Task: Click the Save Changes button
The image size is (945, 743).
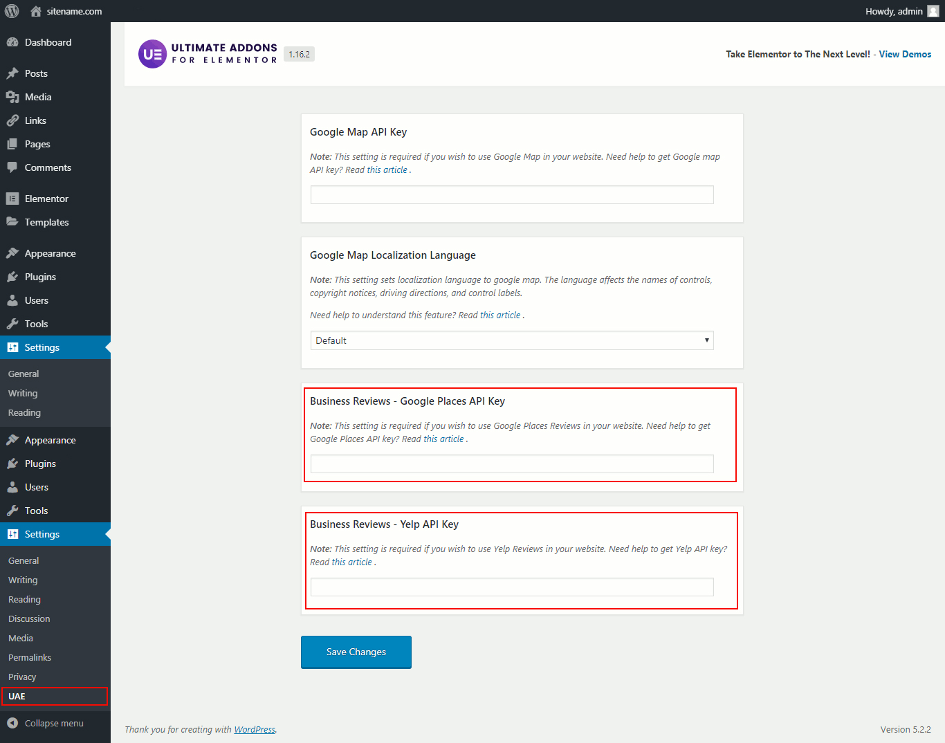Action: (356, 652)
